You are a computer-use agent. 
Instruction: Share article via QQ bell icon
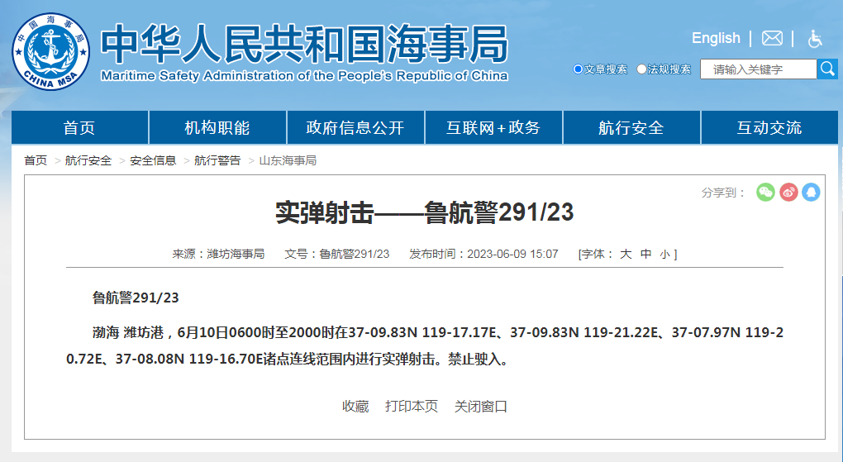(x=811, y=192)
